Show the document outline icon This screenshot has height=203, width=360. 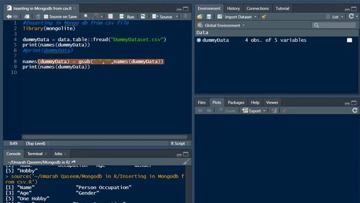(185, 16)
